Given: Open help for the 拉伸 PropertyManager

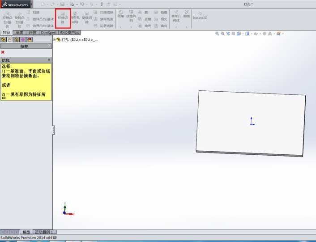Looking at the screenshot, I should coord(49,46).
